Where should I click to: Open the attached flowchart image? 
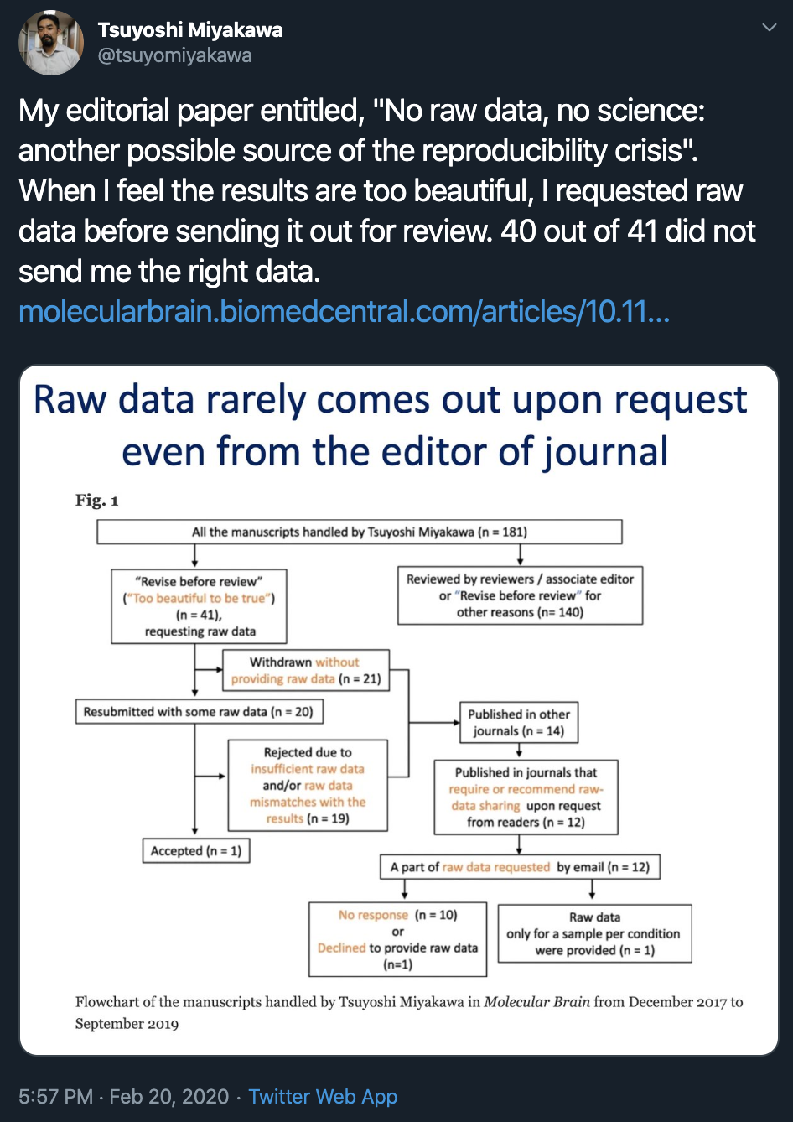399,710
